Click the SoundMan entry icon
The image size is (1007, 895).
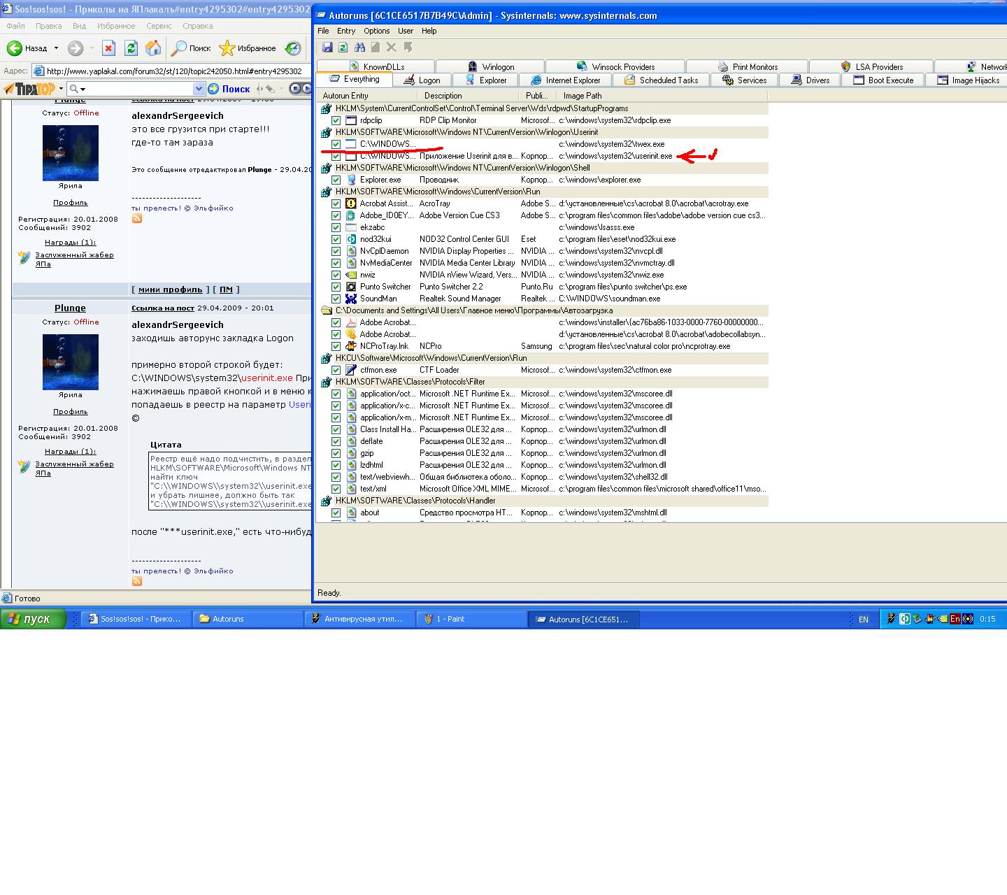[351, 299]
